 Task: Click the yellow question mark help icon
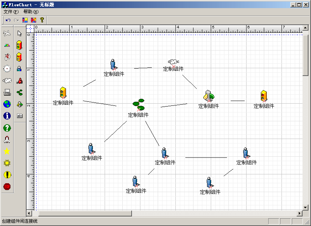[x=42, y=20]
